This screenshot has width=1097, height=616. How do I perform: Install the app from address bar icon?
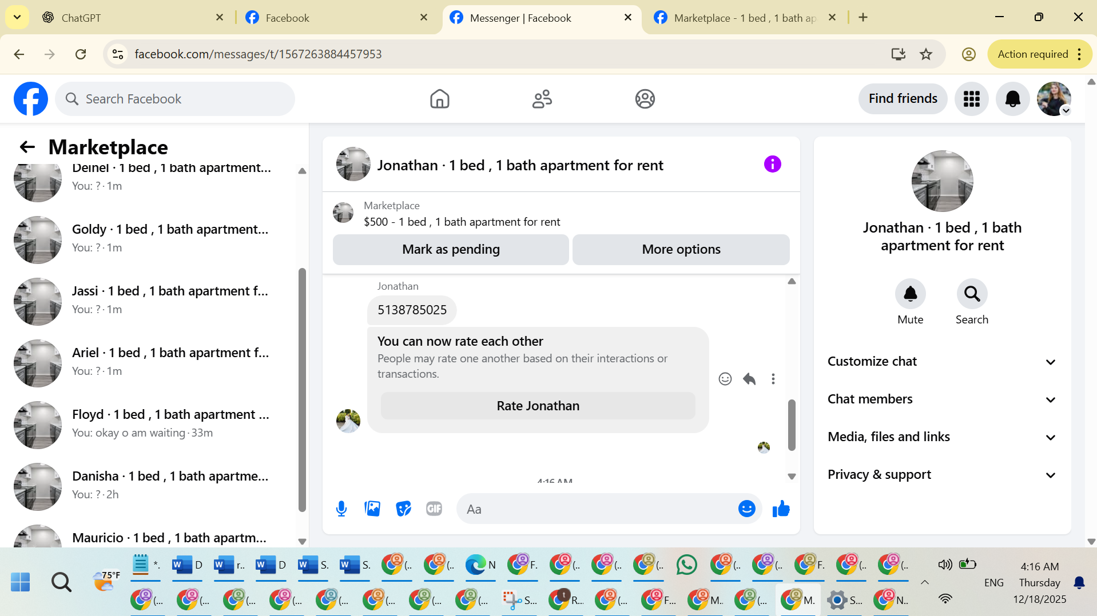click(898, 54)
